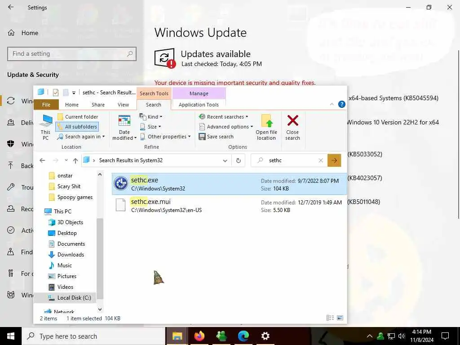Open the Size filter dropdown

[150, 127]
